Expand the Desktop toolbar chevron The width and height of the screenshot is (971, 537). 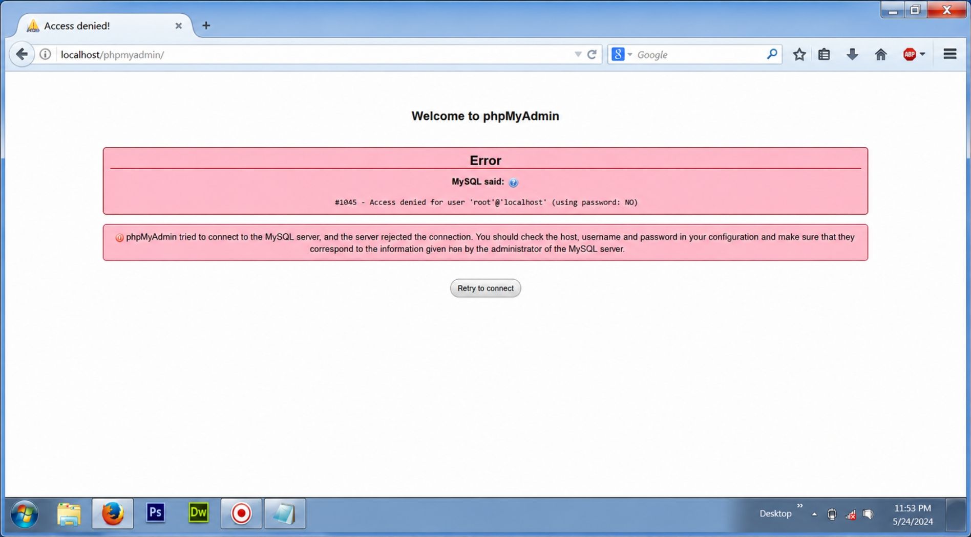800,506
